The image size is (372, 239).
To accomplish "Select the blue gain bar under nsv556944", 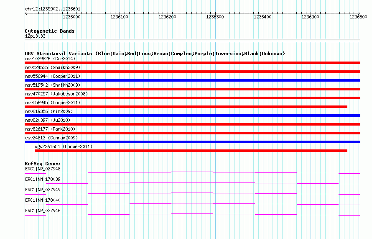I will (x=192, y=80).
